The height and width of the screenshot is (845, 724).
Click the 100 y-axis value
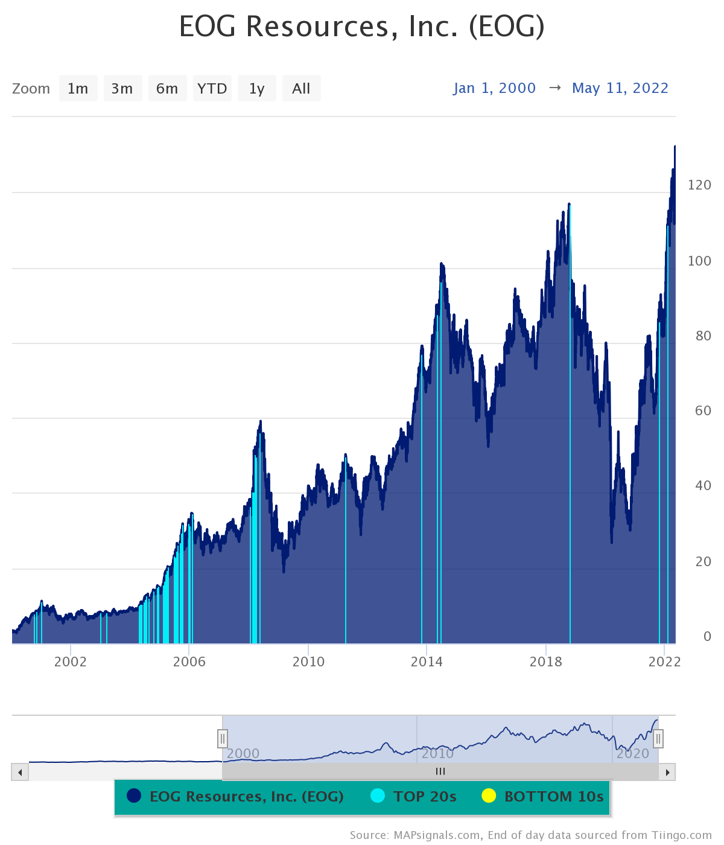pos(700,261)
